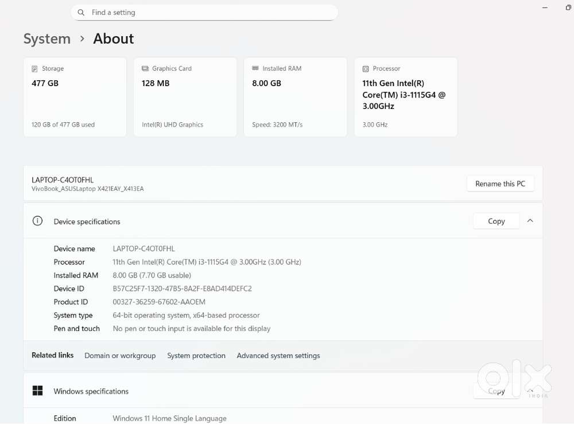The height and width of the screenshot is (424, 574).
Task: Open Advanced system settings
Action: point(278,356)
